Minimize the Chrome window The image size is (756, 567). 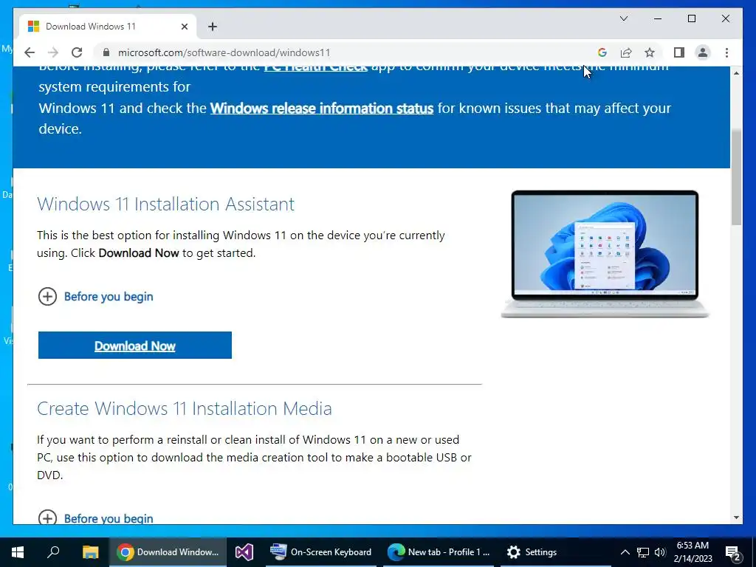(x=658, y=18)
